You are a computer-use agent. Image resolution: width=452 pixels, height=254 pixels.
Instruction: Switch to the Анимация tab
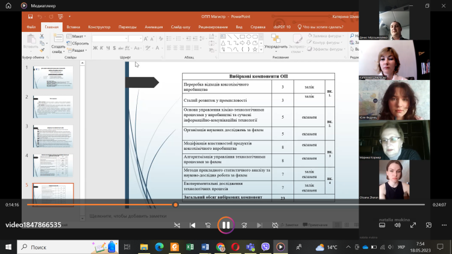154,27
